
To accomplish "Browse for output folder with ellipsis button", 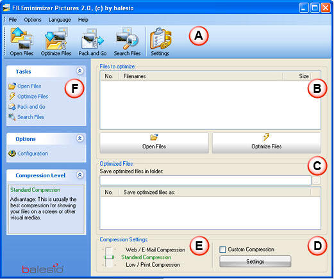I will tap(316, 180).
